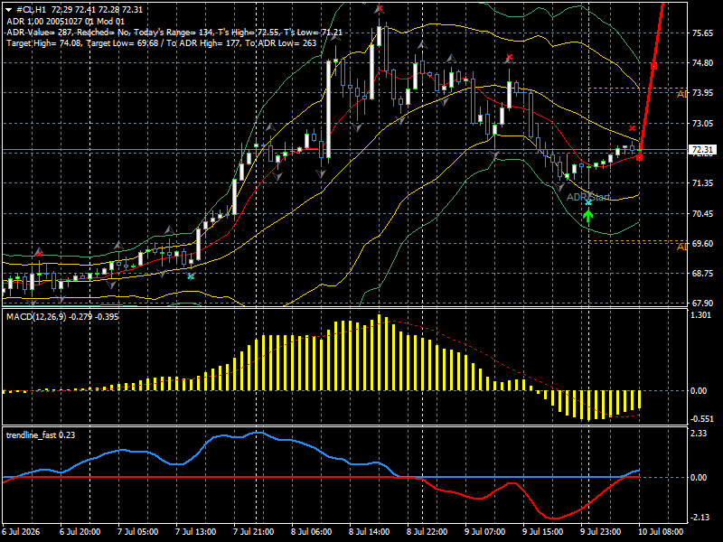Select MACD scale value 1.301
The height and width of the screenshot is (542, 723).
pos(701,315)
